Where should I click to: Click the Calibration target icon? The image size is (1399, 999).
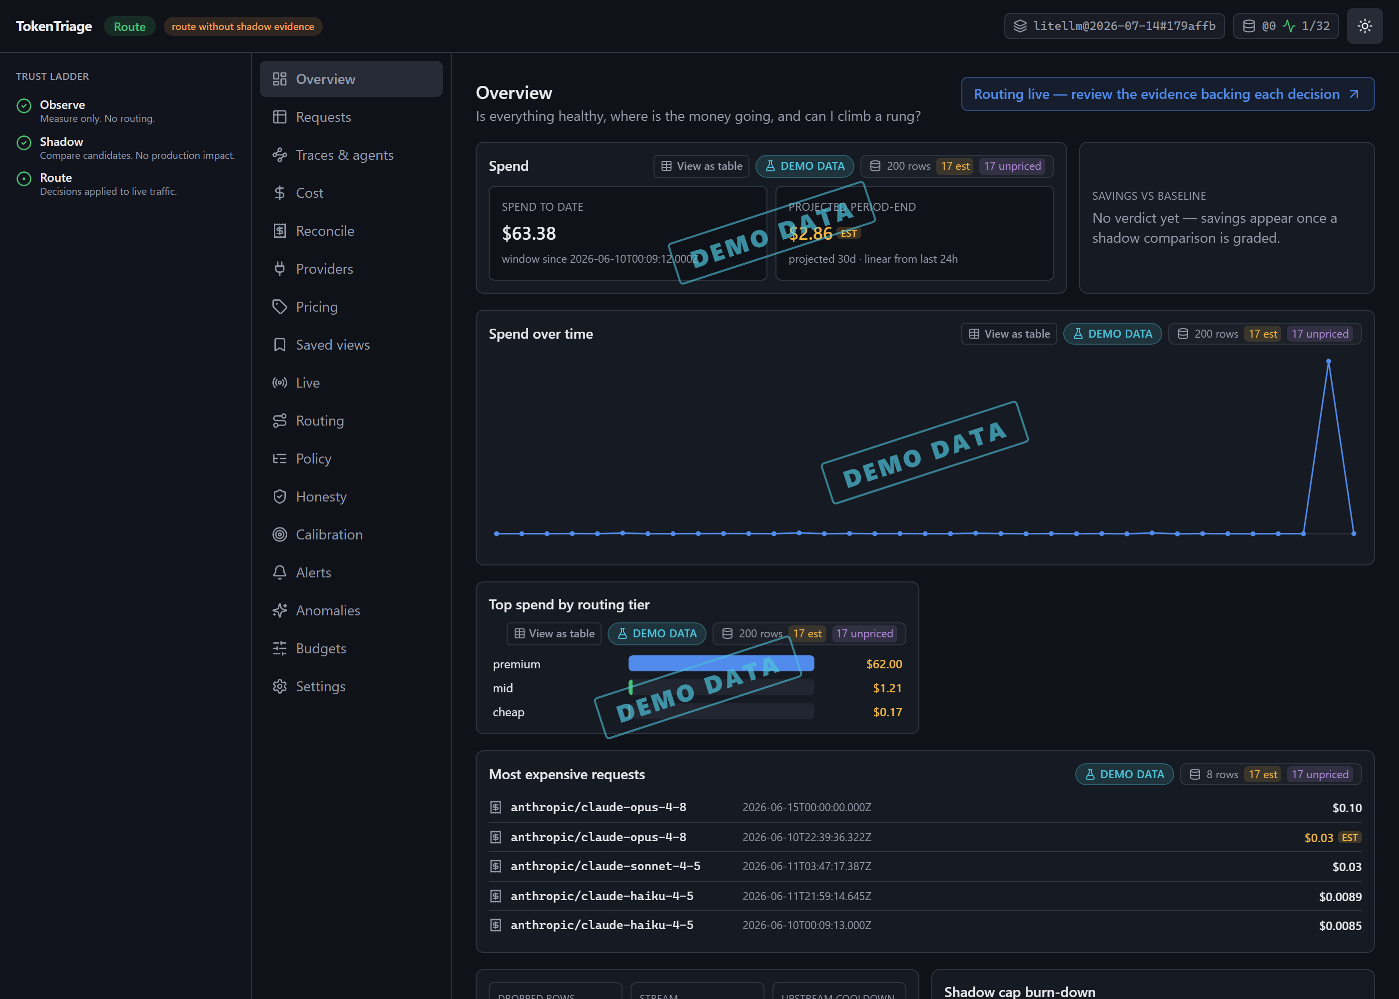coord(279,534)
